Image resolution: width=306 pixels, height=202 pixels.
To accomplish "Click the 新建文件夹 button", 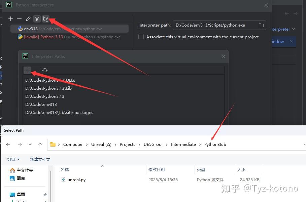I will coord(40,159).
